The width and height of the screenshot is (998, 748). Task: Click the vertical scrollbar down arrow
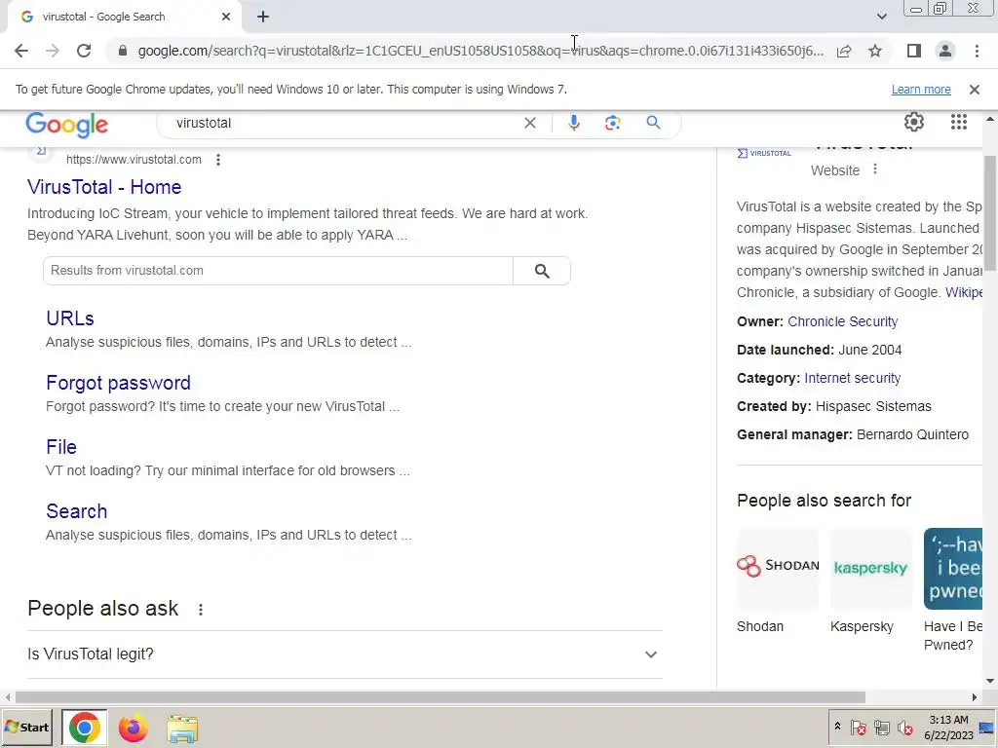coord(990,681)
